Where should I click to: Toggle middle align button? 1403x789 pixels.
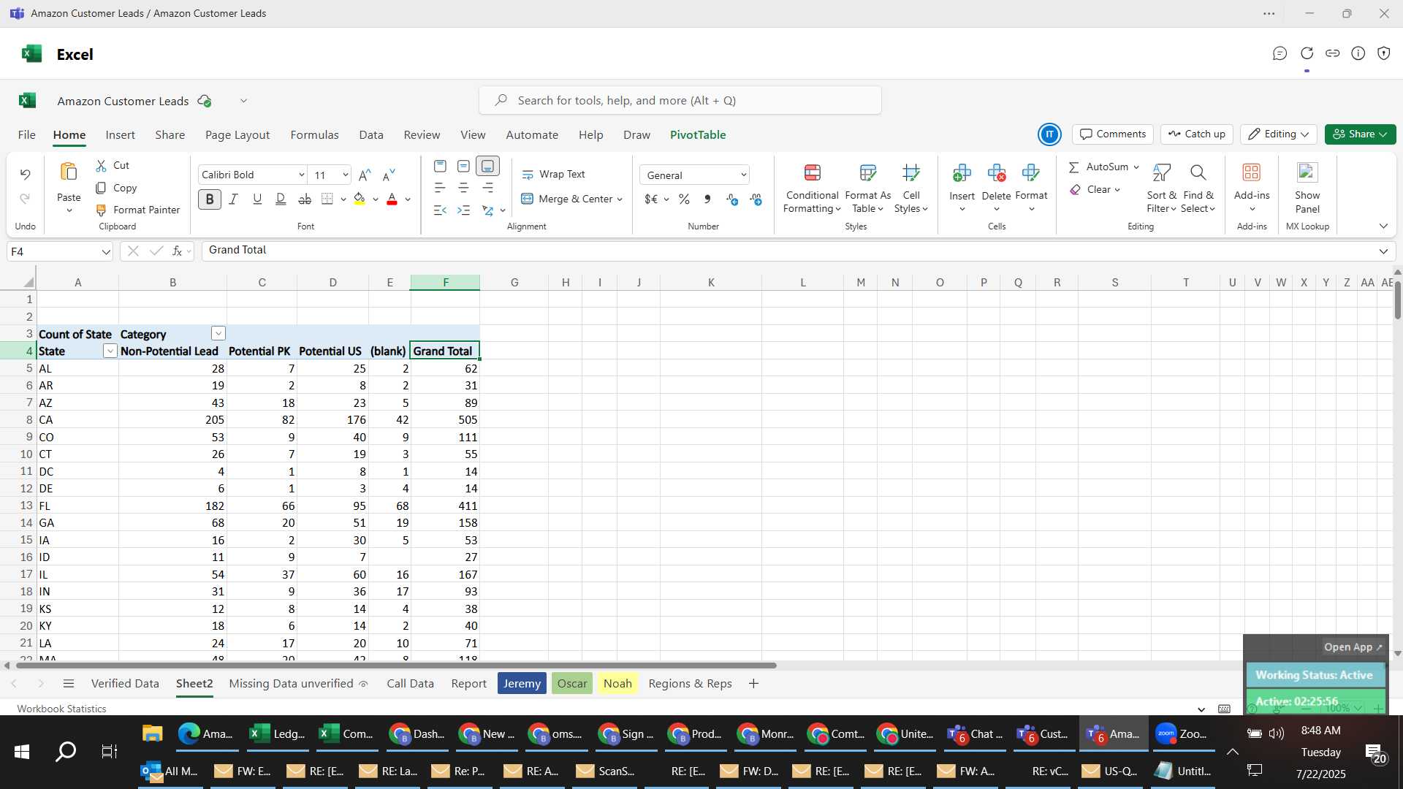coord(463,167)
